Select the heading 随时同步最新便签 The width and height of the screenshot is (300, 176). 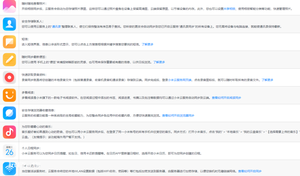tap(34, 57)
